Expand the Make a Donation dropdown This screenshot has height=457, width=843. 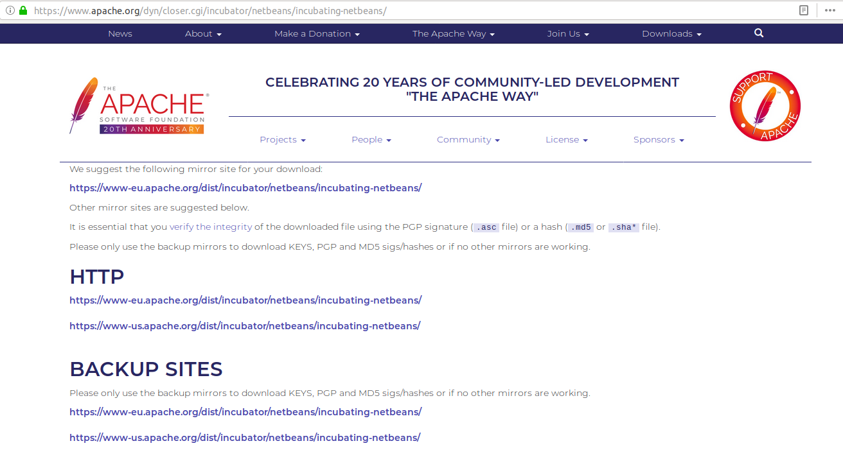pyautogui.click(x=317, y=34)
